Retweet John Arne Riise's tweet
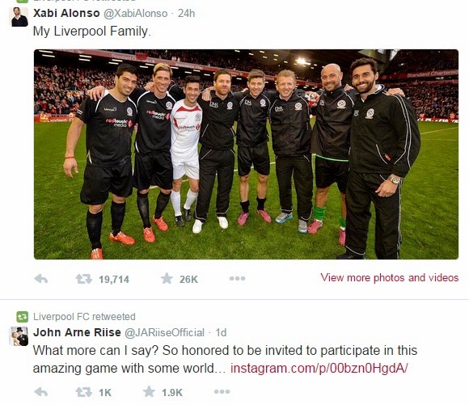469x405 pixels. tap(84, 392)
